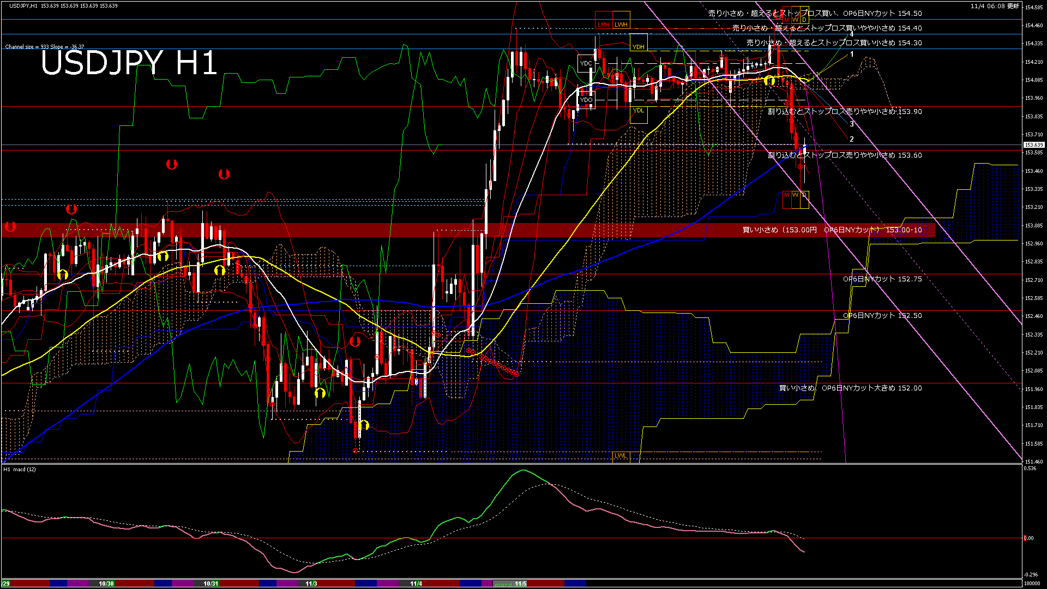Click the YDH yesterday-high label marker

639,46
